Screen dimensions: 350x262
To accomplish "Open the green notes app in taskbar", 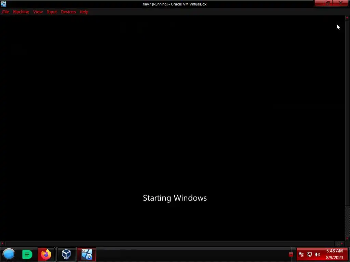I will coord(27,254).
